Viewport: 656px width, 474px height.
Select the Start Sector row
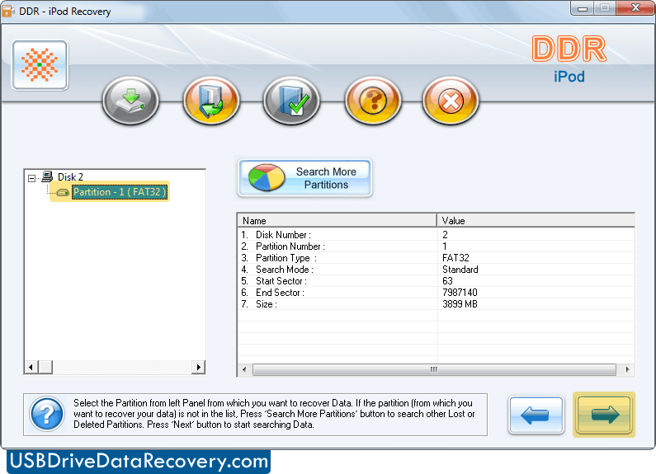click(x=436, y=281)
